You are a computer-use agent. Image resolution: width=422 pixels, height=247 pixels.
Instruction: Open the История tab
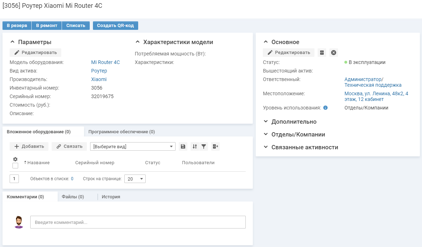click(111, 197)
